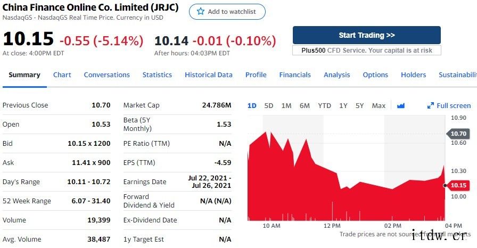Switch chart to mountain chart type icon
The image size is (477, 248).
(401, 105)
